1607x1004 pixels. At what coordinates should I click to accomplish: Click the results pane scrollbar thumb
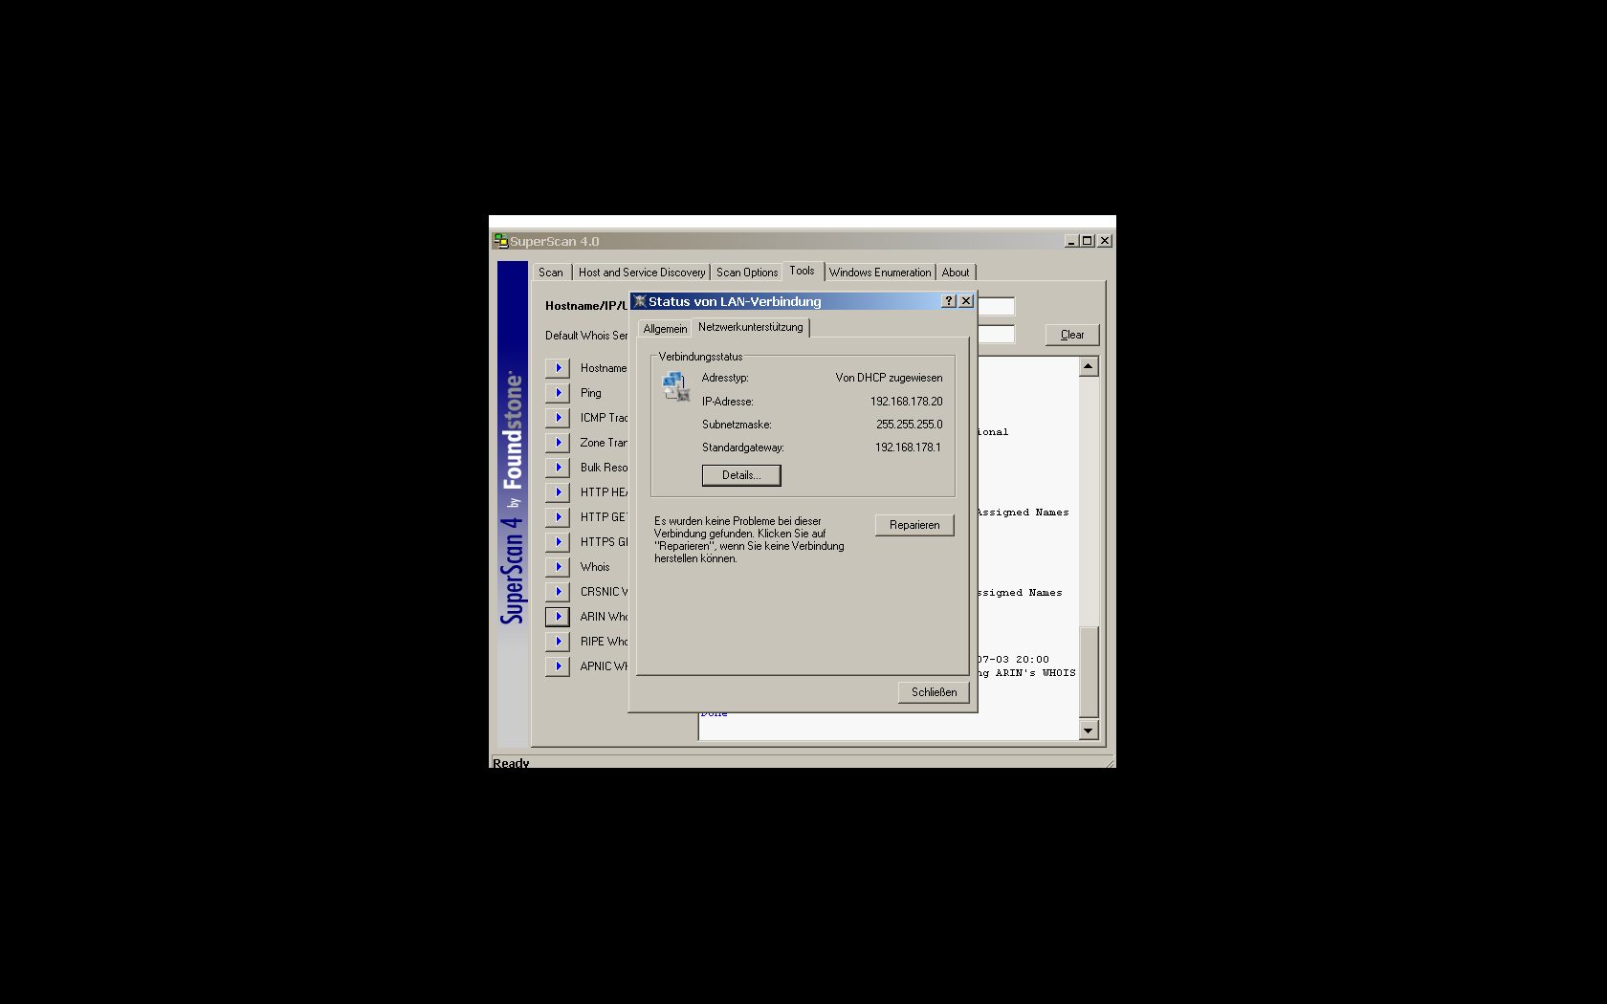(1089, 671)
